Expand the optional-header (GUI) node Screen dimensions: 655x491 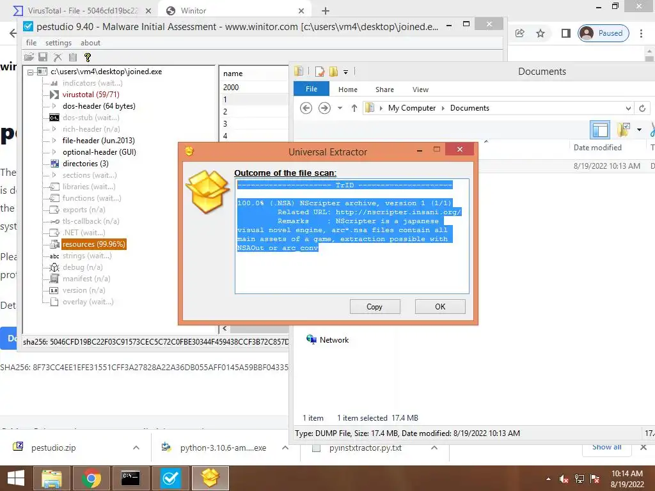point(54,152)
